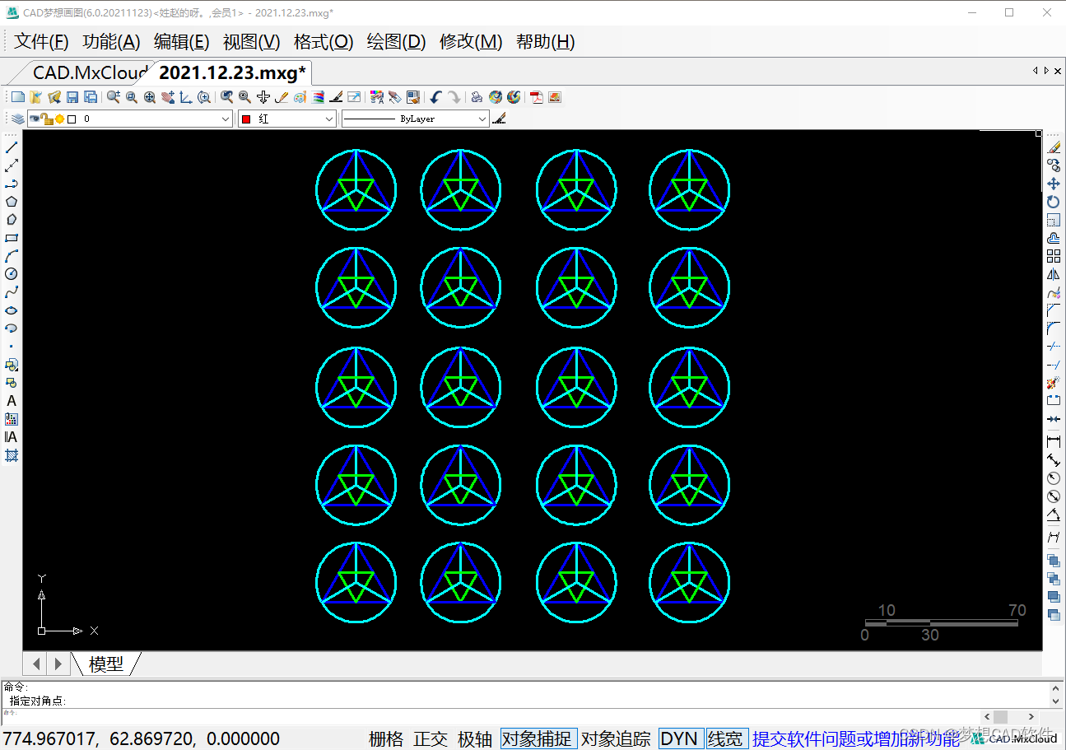Select the Polygon tool in left toolbar

[12, 202]
